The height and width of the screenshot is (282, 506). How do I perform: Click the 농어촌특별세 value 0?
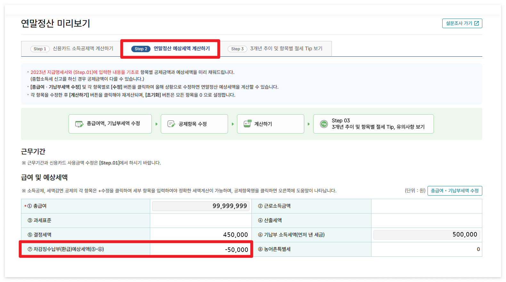(478, 249)
